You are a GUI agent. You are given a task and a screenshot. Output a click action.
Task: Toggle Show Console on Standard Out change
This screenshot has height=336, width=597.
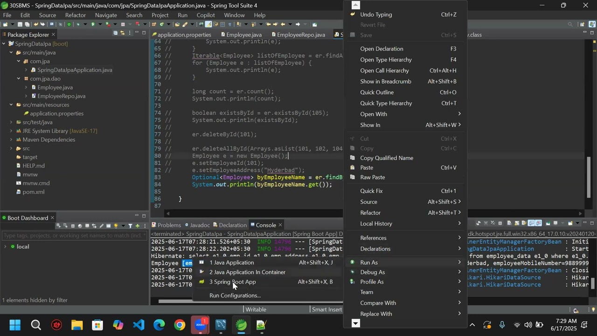click(x=531, y=223)
